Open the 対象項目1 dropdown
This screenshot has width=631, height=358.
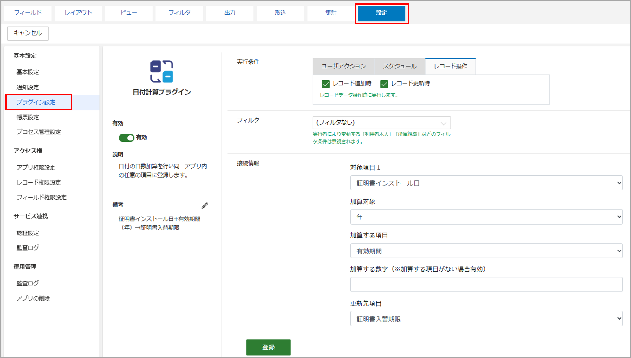(x=486, y=183)
